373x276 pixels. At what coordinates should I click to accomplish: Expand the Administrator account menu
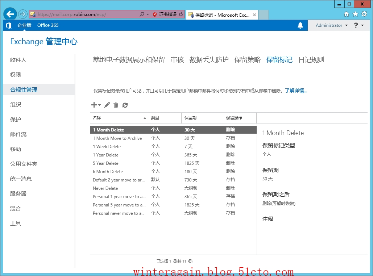(332, 25)
